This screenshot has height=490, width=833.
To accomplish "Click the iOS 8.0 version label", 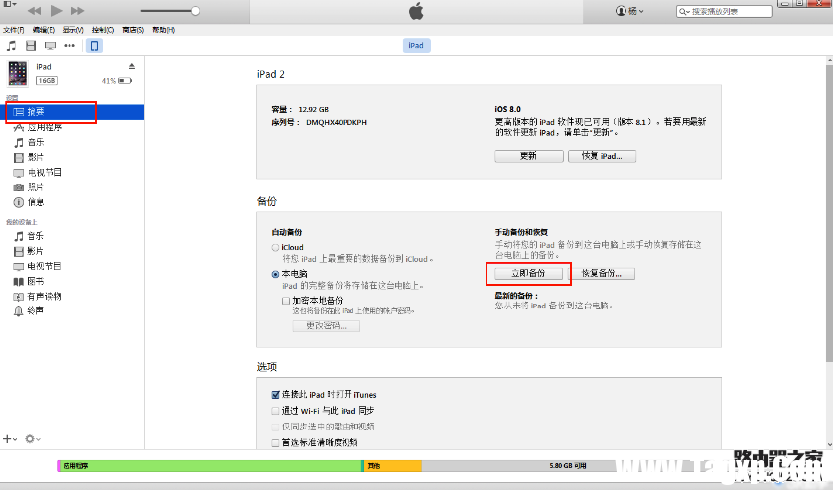I will coord(508,109).
